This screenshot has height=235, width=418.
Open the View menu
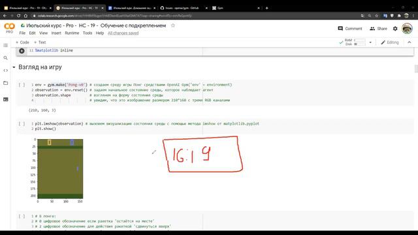(43, 33)
